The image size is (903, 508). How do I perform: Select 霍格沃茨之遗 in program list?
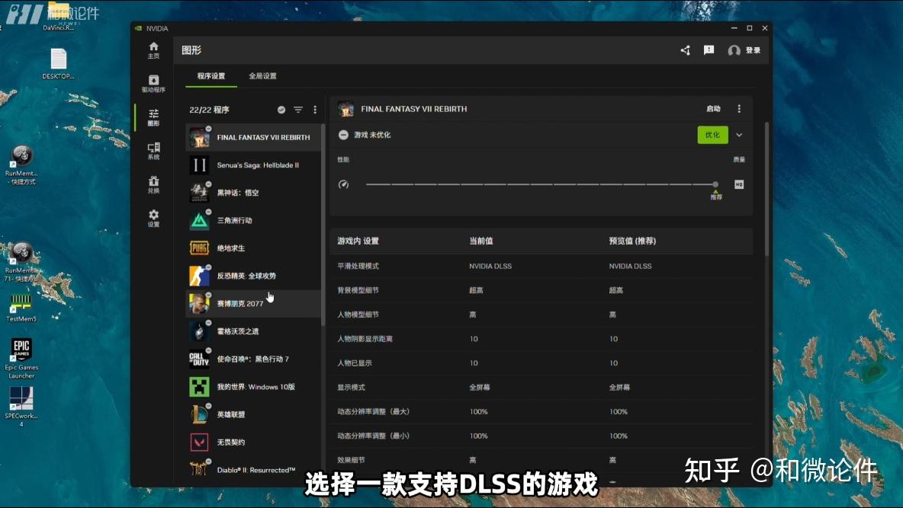coord(253,331)
